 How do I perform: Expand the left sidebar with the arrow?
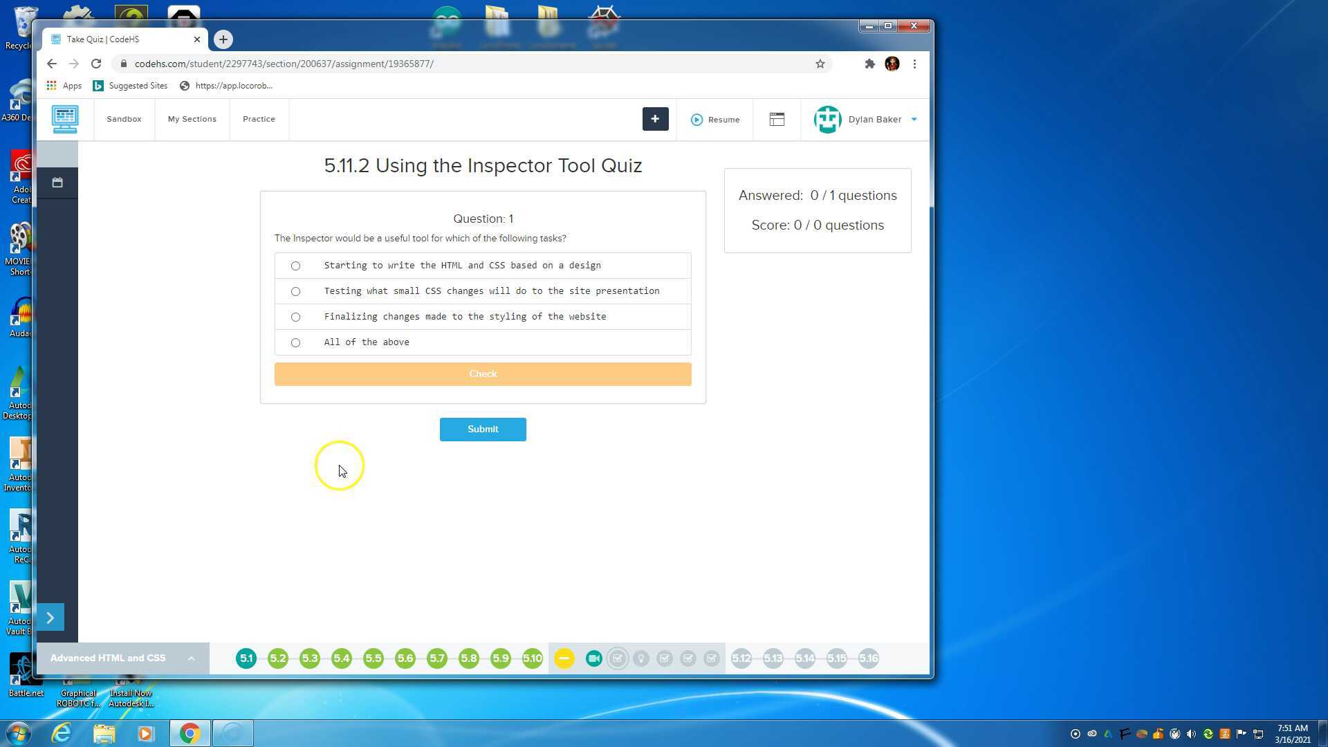49,617
